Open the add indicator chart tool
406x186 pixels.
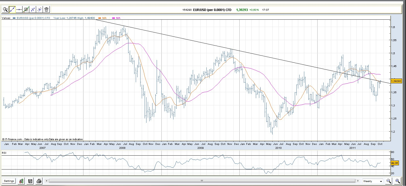coord(26,10)
